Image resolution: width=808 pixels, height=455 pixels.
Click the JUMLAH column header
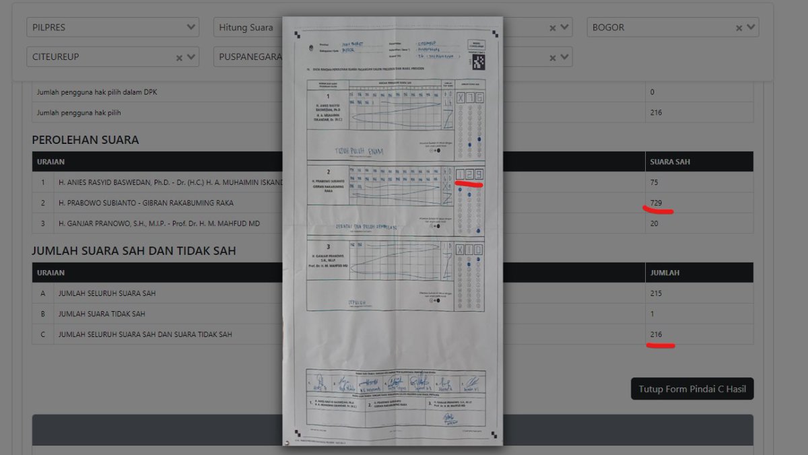[x=665, y=273]
